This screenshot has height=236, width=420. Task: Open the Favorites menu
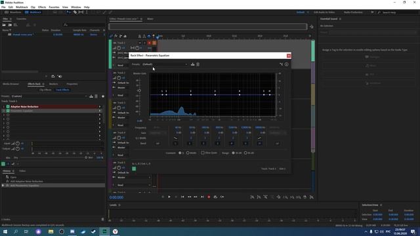[x=54, y=7]
